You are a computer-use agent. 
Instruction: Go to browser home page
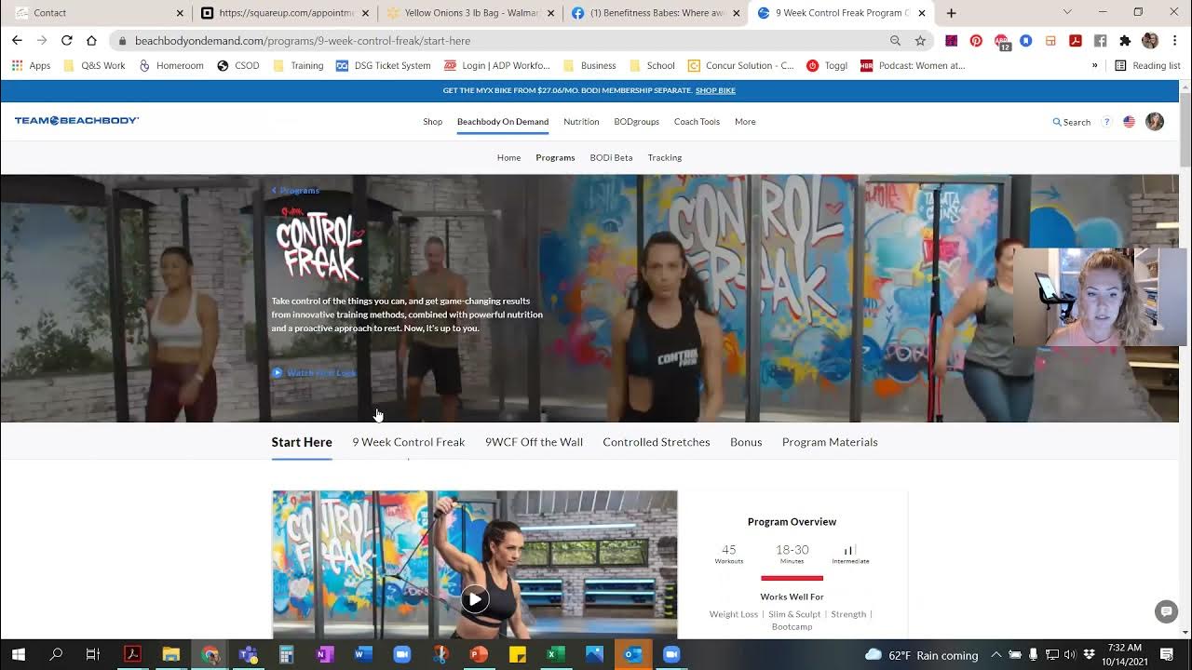(x=91, y=40)
